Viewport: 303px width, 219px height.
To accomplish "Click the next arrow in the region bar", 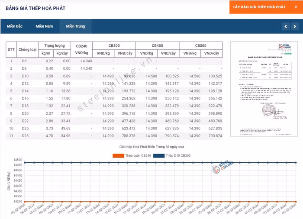I will click(295, 27).
